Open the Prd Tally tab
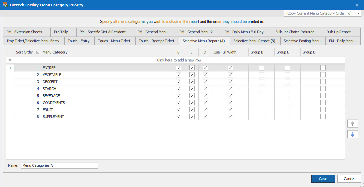This screenshot has width=364, height=187. coord(63,32)
